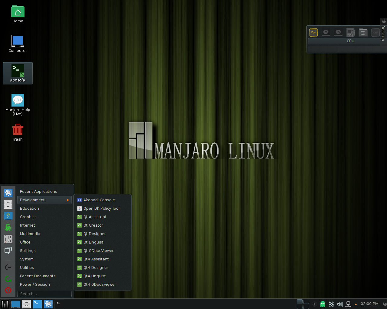Select Qt Creator from the Development submenu
Screen dimensions: 387x309
pos(93,225)
